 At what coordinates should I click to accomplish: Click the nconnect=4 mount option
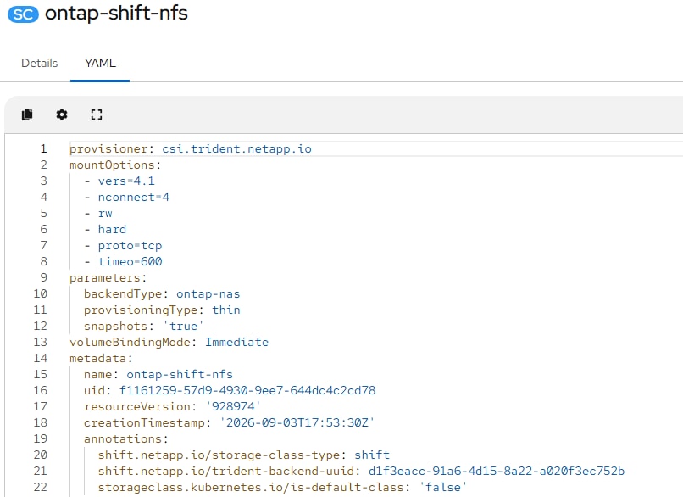pos(133,198)
